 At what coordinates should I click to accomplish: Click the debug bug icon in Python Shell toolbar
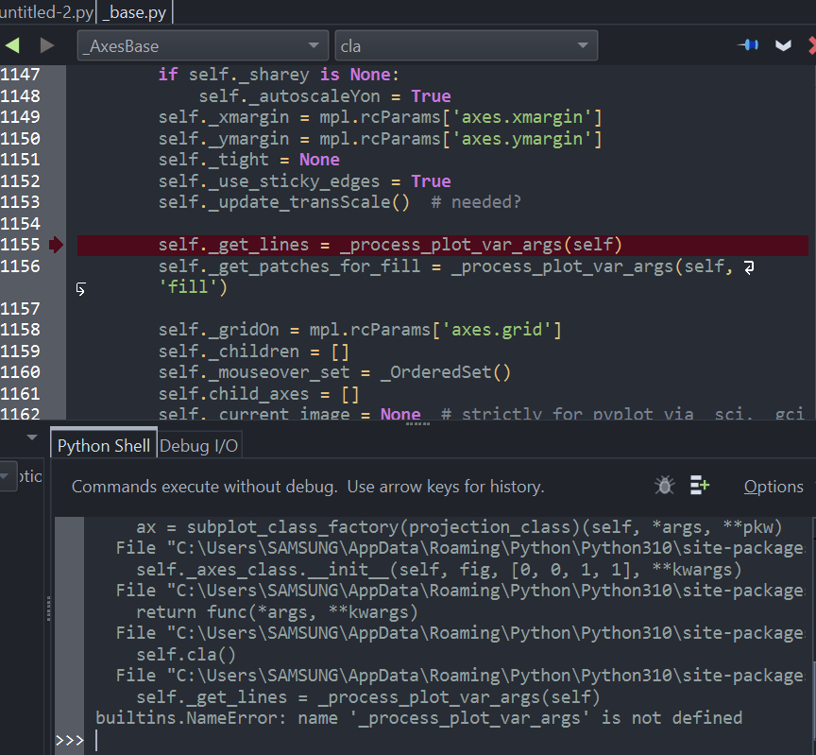tap(664, 485)
